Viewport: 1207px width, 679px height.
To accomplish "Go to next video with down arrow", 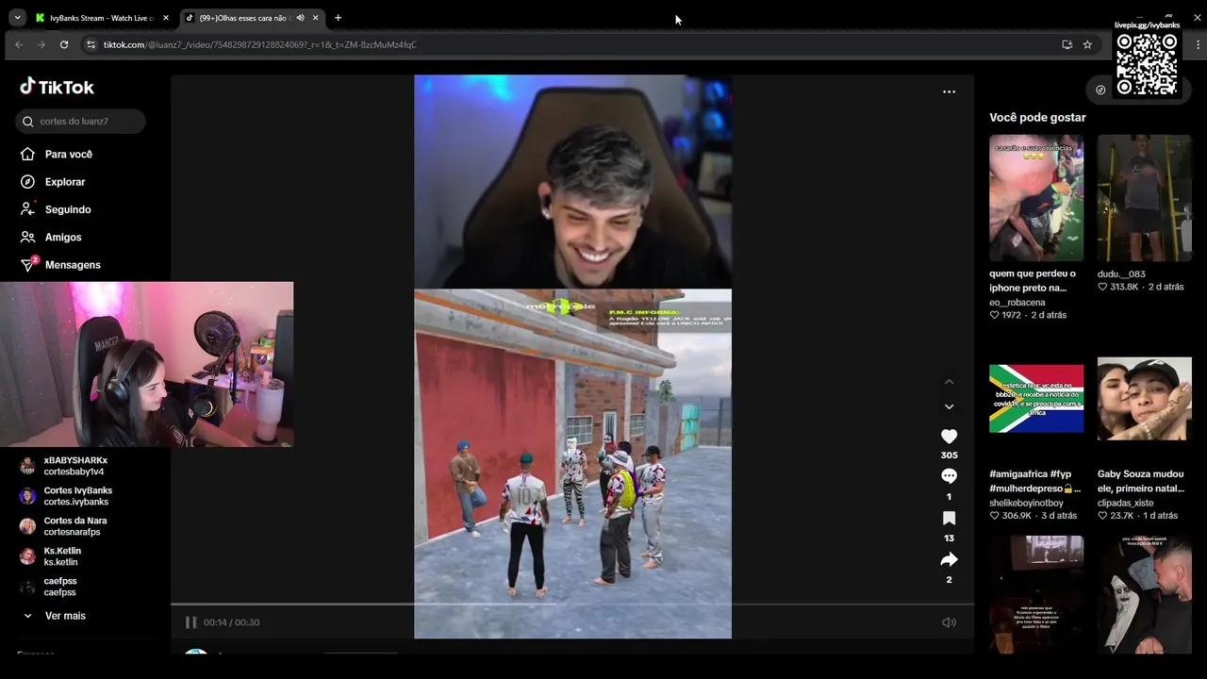I will (949, 406).
